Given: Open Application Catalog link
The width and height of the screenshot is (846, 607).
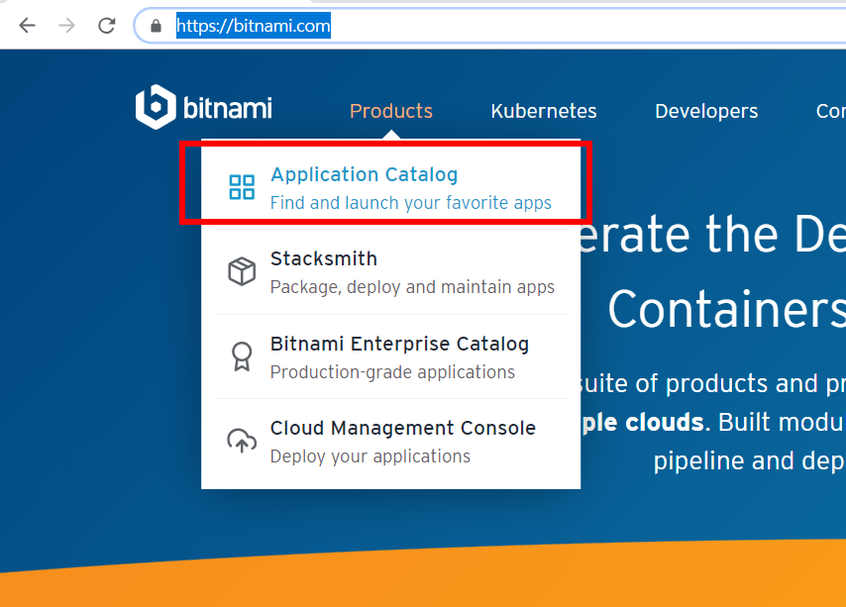Looking at the screenshot, I should click(365, 174).
